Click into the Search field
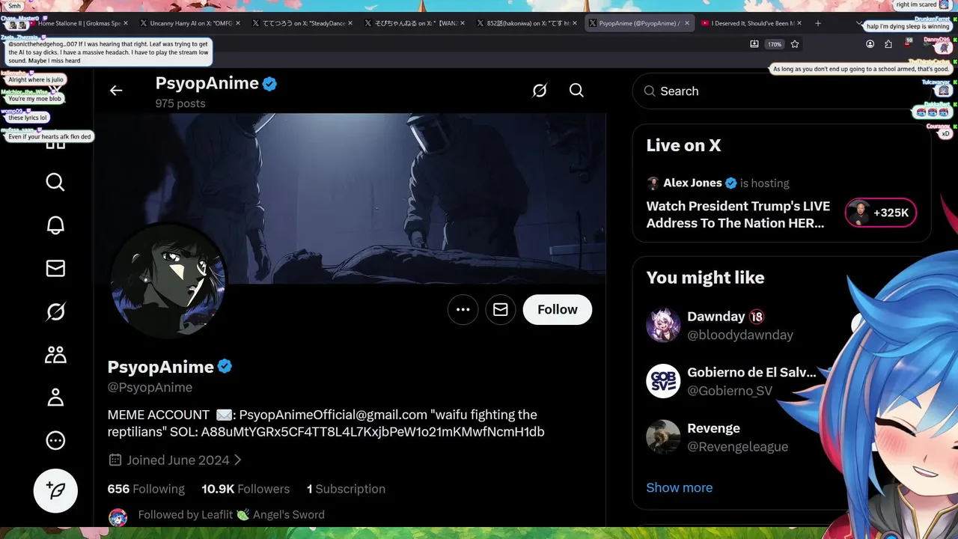The height and width of the screenshot is (539, 958). [781, 91]
